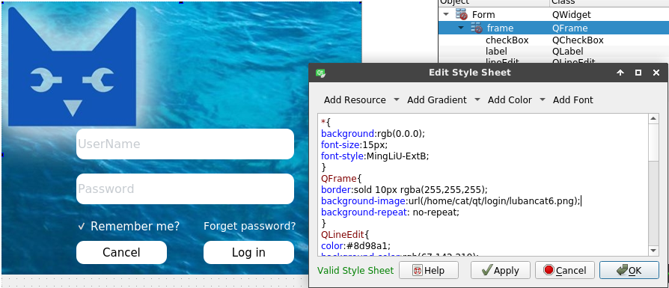This screenshot has height=288, width=669.
Task: Click Add Gradient in style sheet toolbar
Action: pos(437,99)
